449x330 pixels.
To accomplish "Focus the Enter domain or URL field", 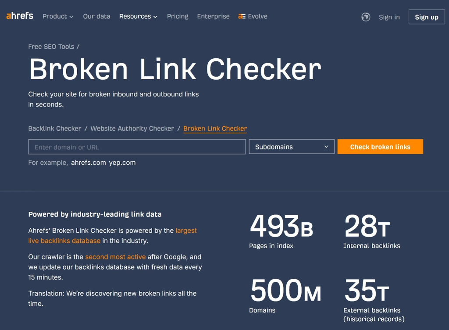I will [x=137, y=147].
